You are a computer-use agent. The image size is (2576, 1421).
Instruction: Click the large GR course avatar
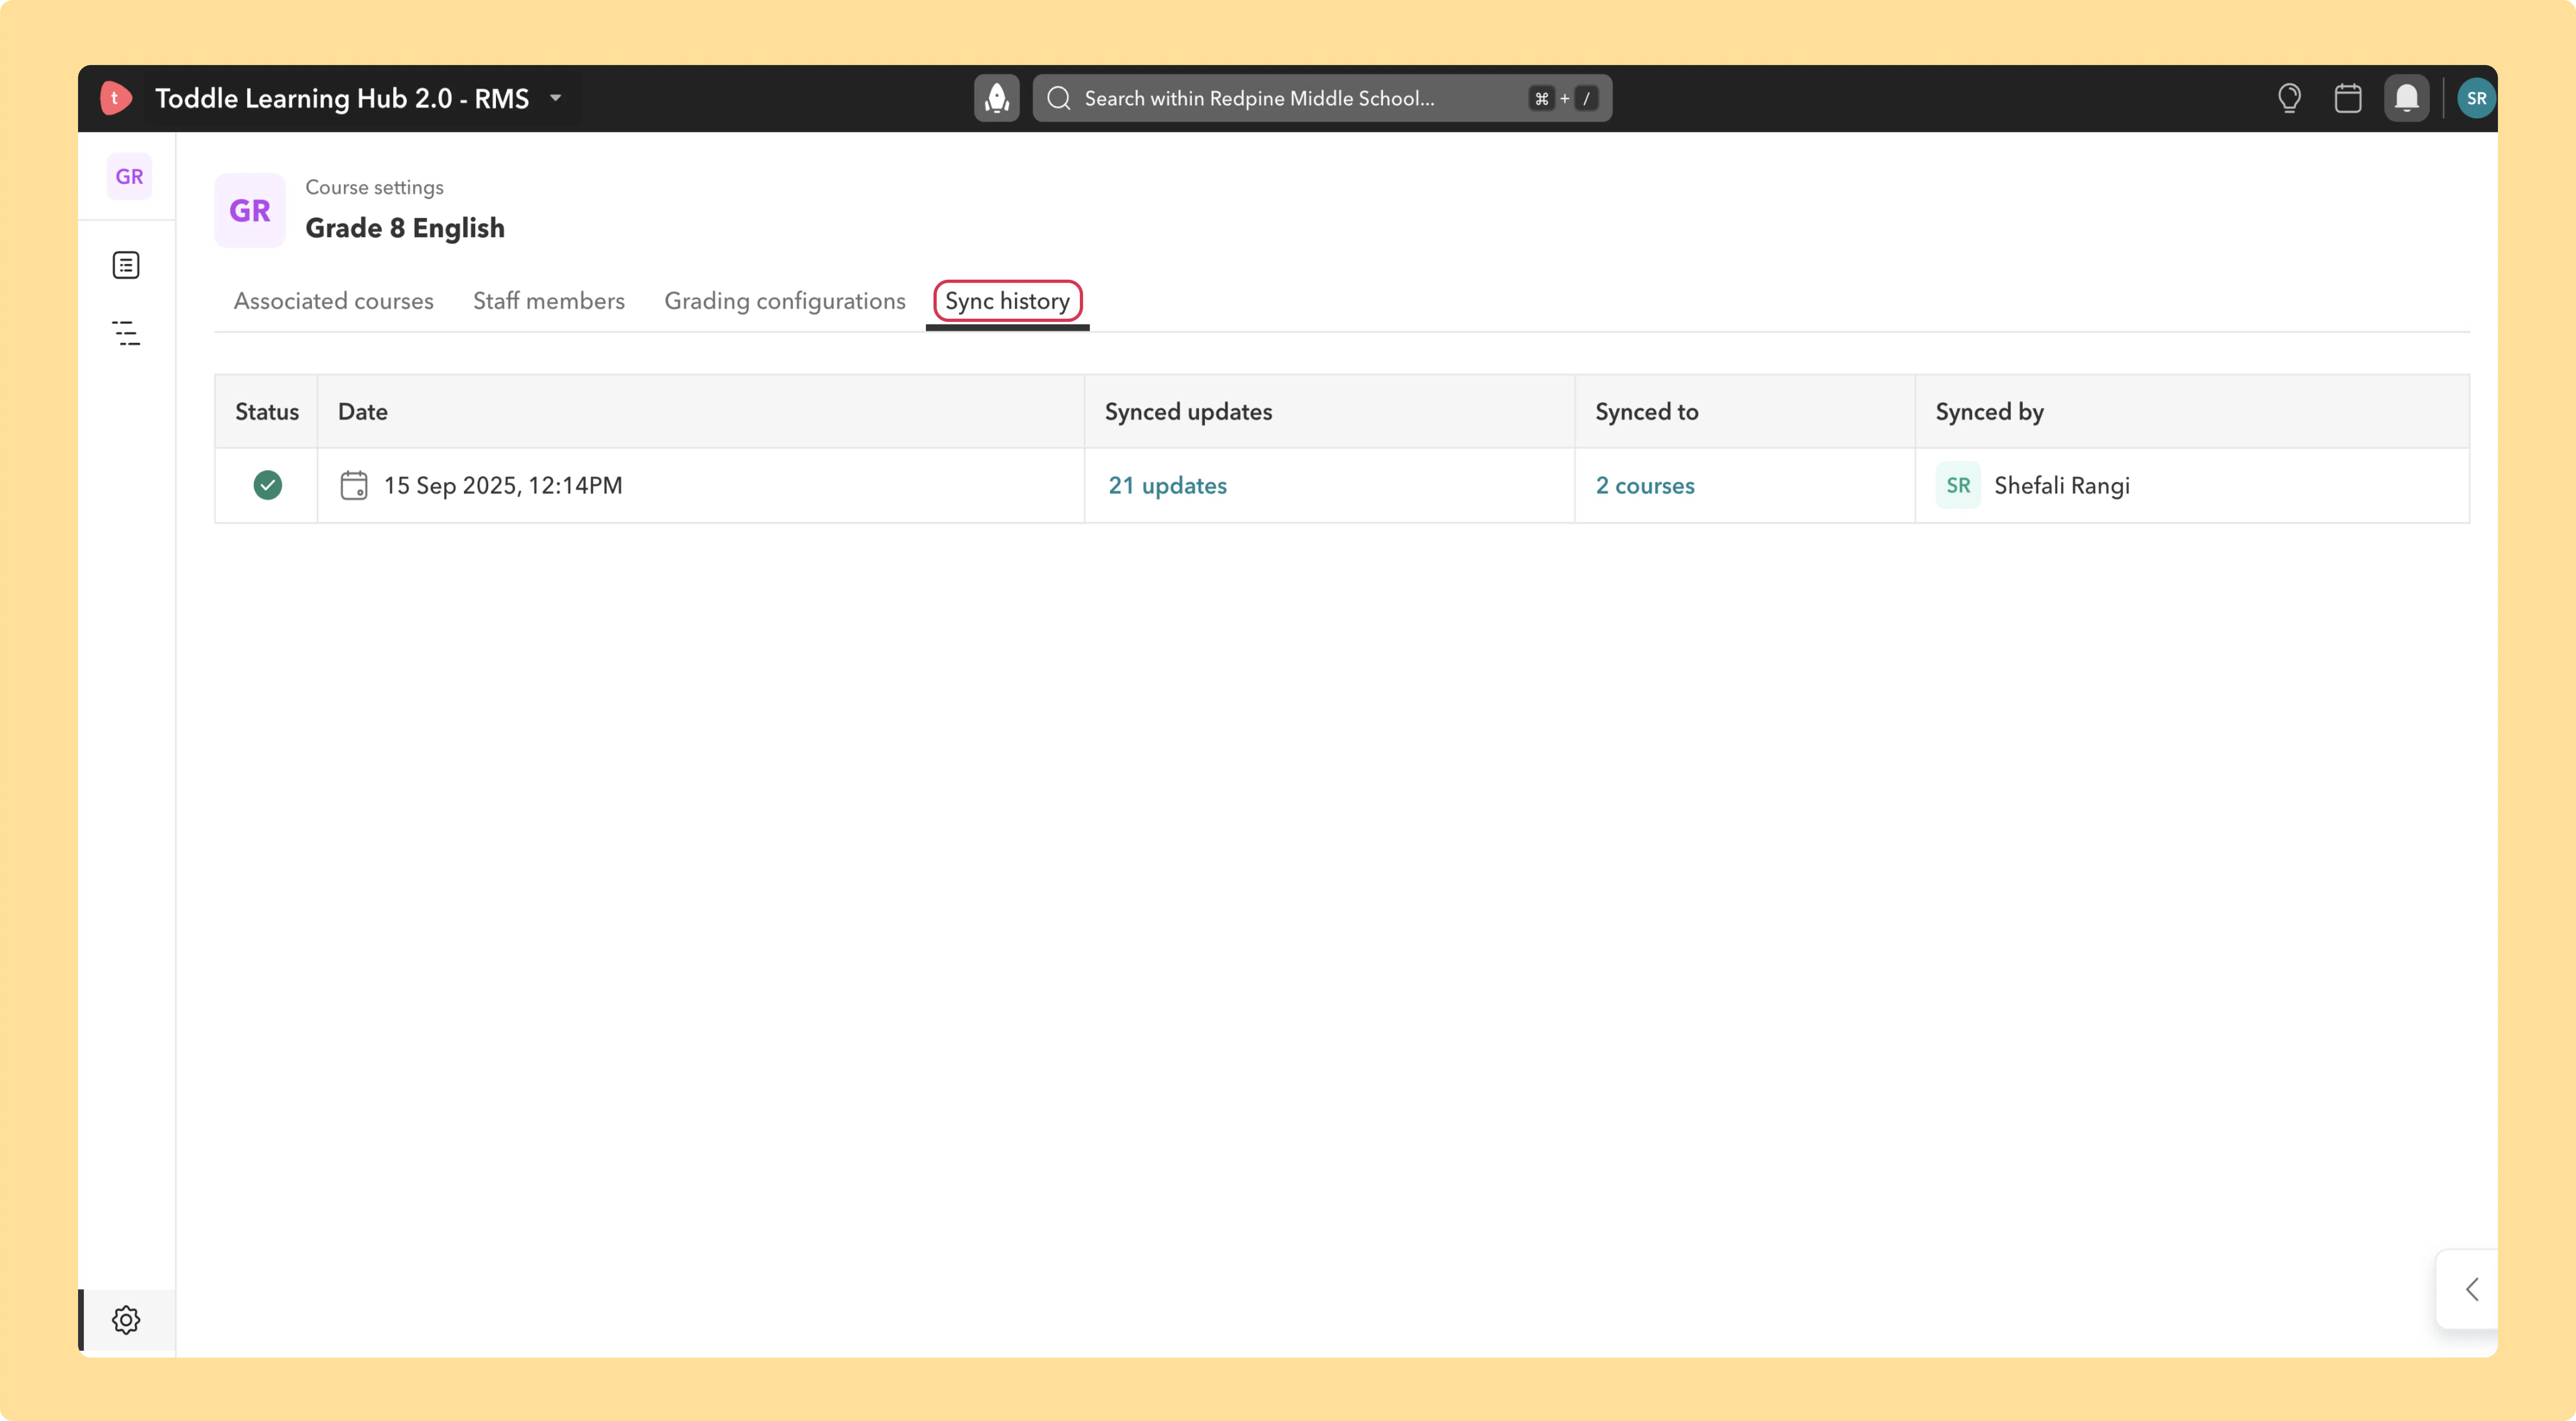(250, 210)
